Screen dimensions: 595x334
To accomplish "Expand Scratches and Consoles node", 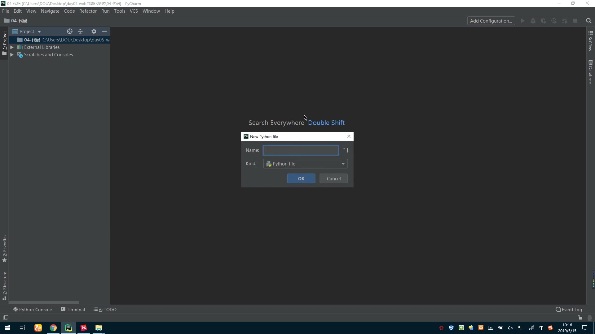I will [12, 55].
